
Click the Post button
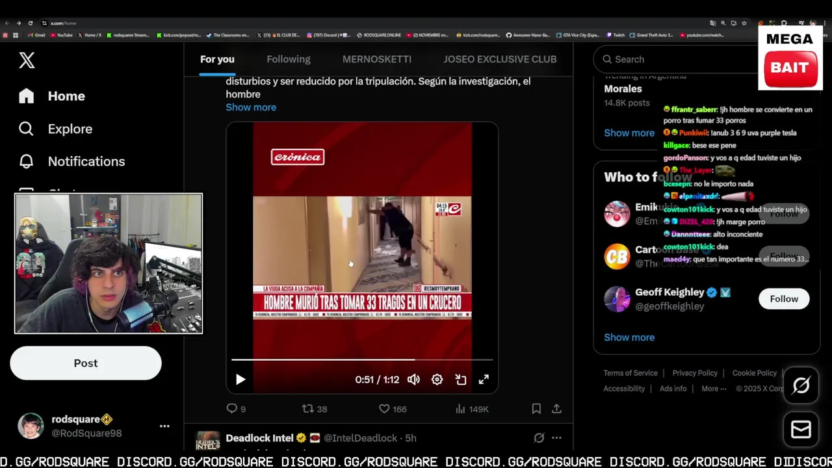[86, 363]
